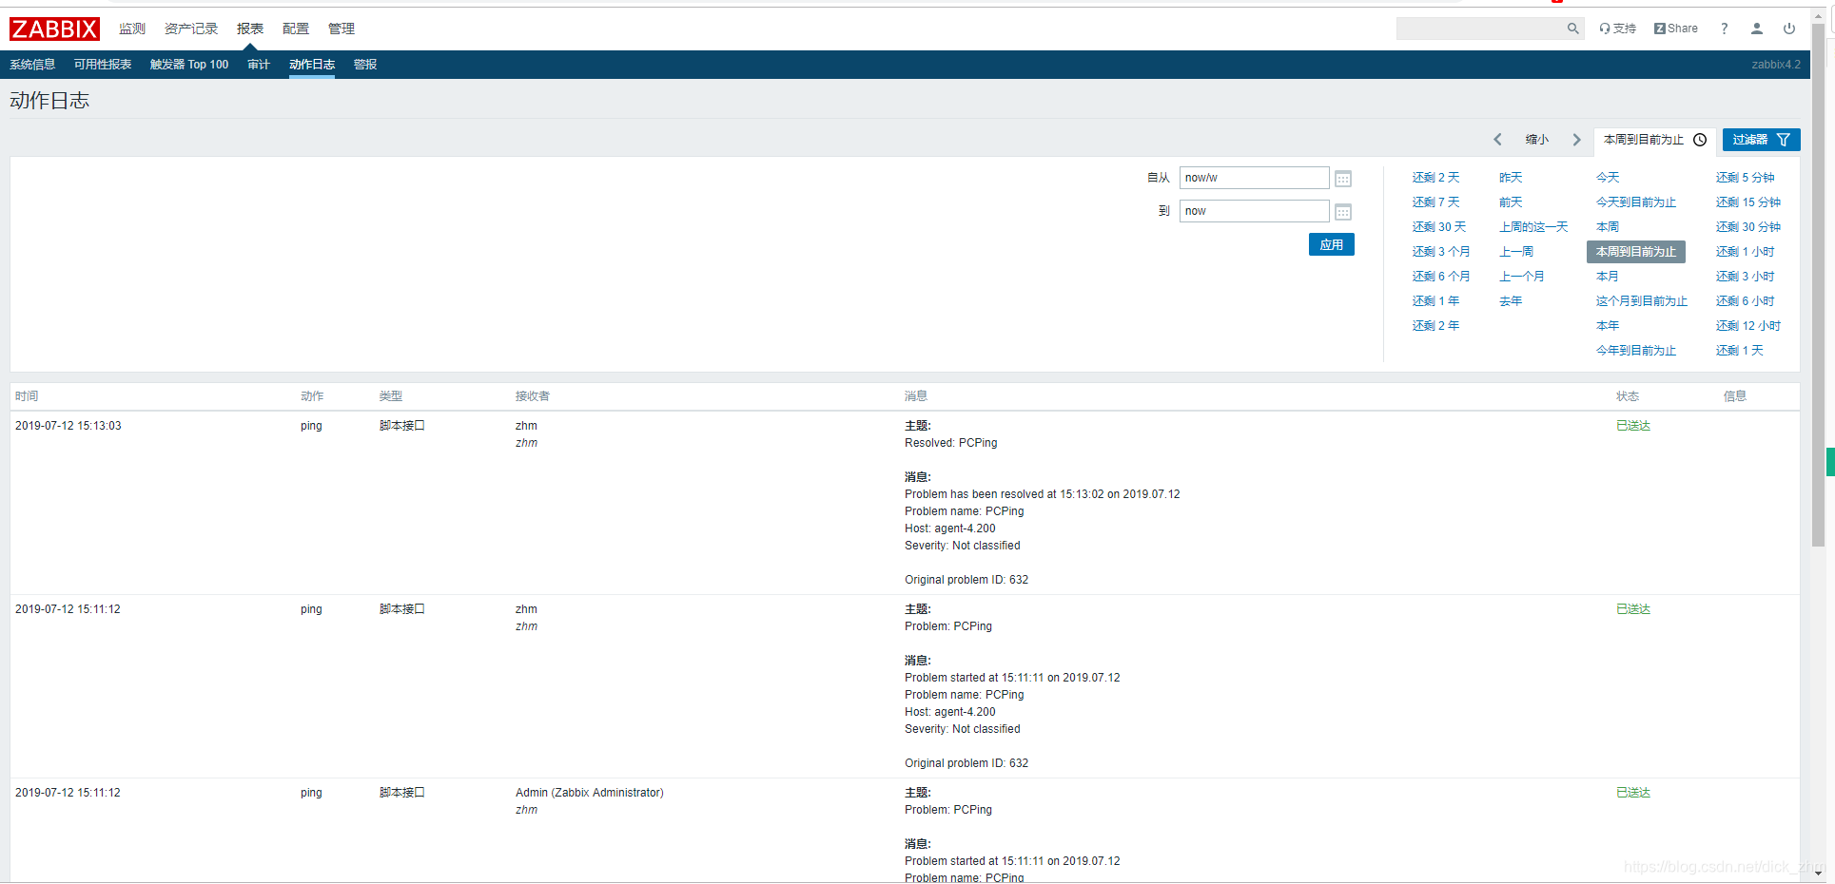Click the 应用 apply button
Screen dimensions: 1835x884
click(x=1331, y=245)
